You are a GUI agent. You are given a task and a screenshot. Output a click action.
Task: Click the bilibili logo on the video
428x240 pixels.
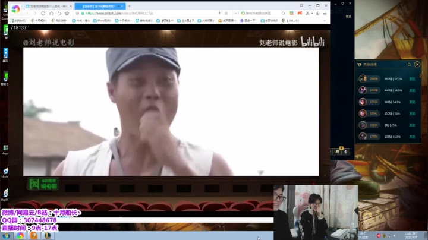coord(313,42)
